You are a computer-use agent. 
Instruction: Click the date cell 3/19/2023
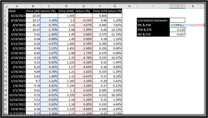[17, 39]
